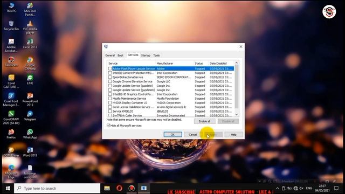
Task: Select the Excel 2013 shortcut
Action: 30,44
